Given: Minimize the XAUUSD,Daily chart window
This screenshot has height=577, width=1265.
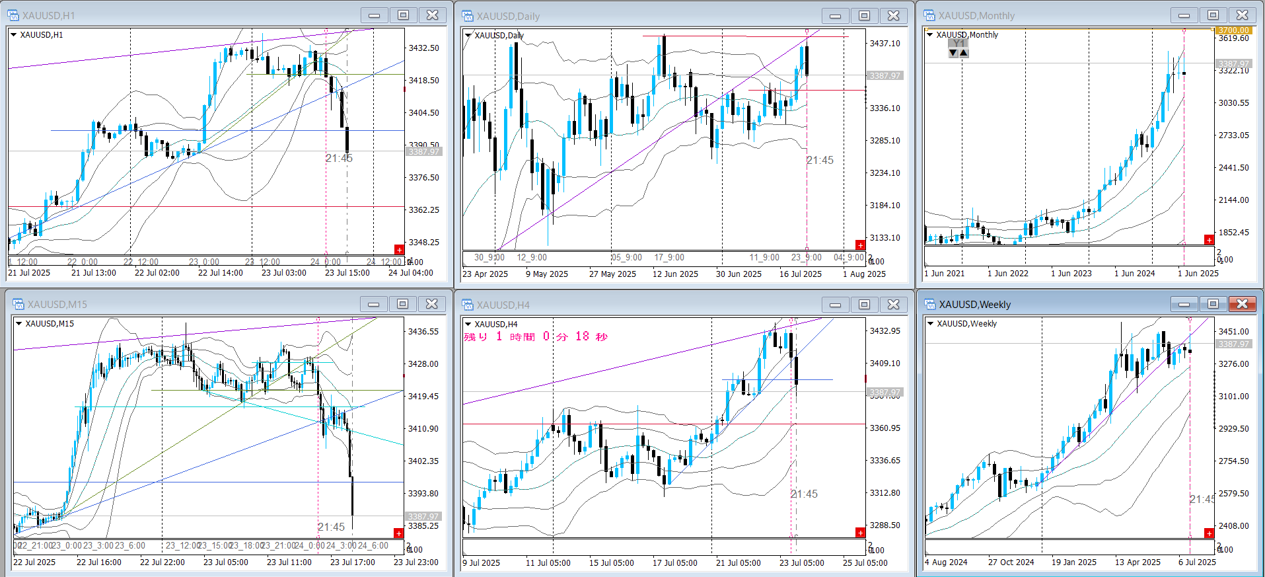Looking at the screenshot, I should [x=835, y=16].
